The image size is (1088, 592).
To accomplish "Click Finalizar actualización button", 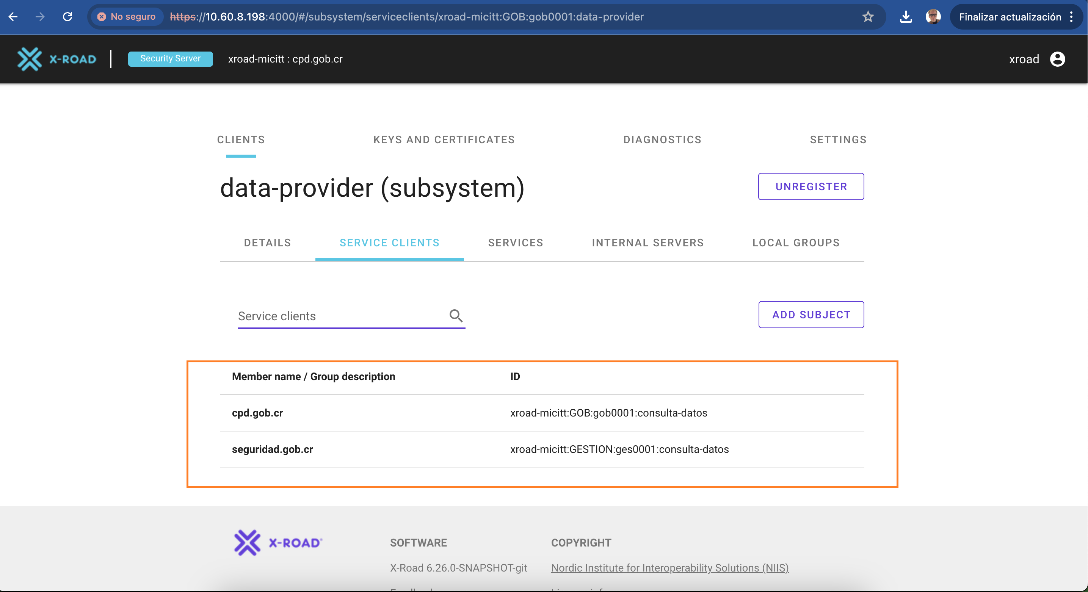I will [1010, 17].
